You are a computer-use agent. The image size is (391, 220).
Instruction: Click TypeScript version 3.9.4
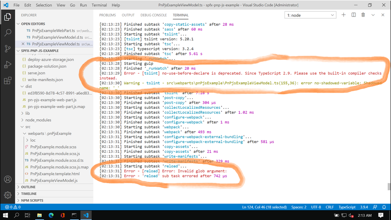364,207
